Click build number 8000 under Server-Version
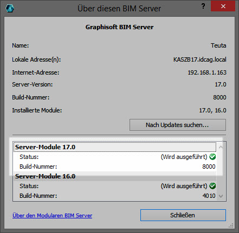 [x=219, y=97]
